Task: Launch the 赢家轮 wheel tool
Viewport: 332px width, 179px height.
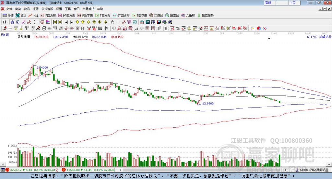Action: pyautogui.click(x=172, y=16)
